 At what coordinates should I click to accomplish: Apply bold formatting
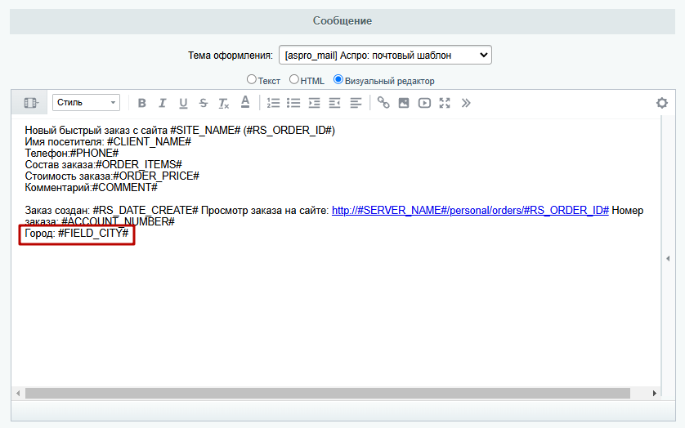click(x=142, y=103)
